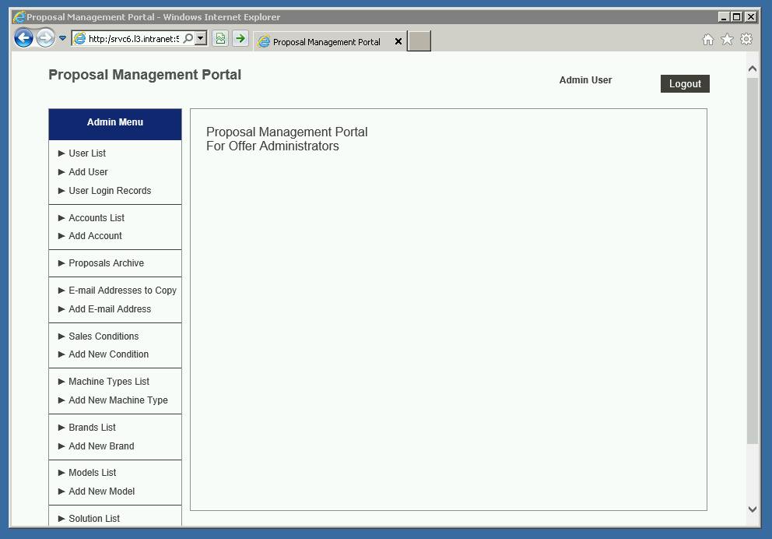
Task: Go back with the browser Back arrow
Action: (x=23, y=38)
